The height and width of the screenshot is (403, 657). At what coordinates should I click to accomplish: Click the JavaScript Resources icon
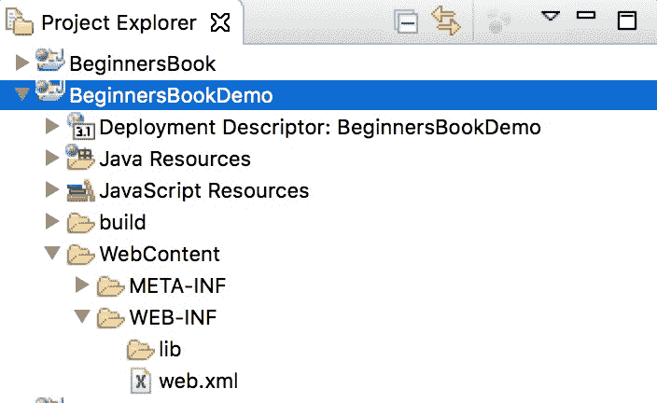pyautogui.click(x=81, y=191)
